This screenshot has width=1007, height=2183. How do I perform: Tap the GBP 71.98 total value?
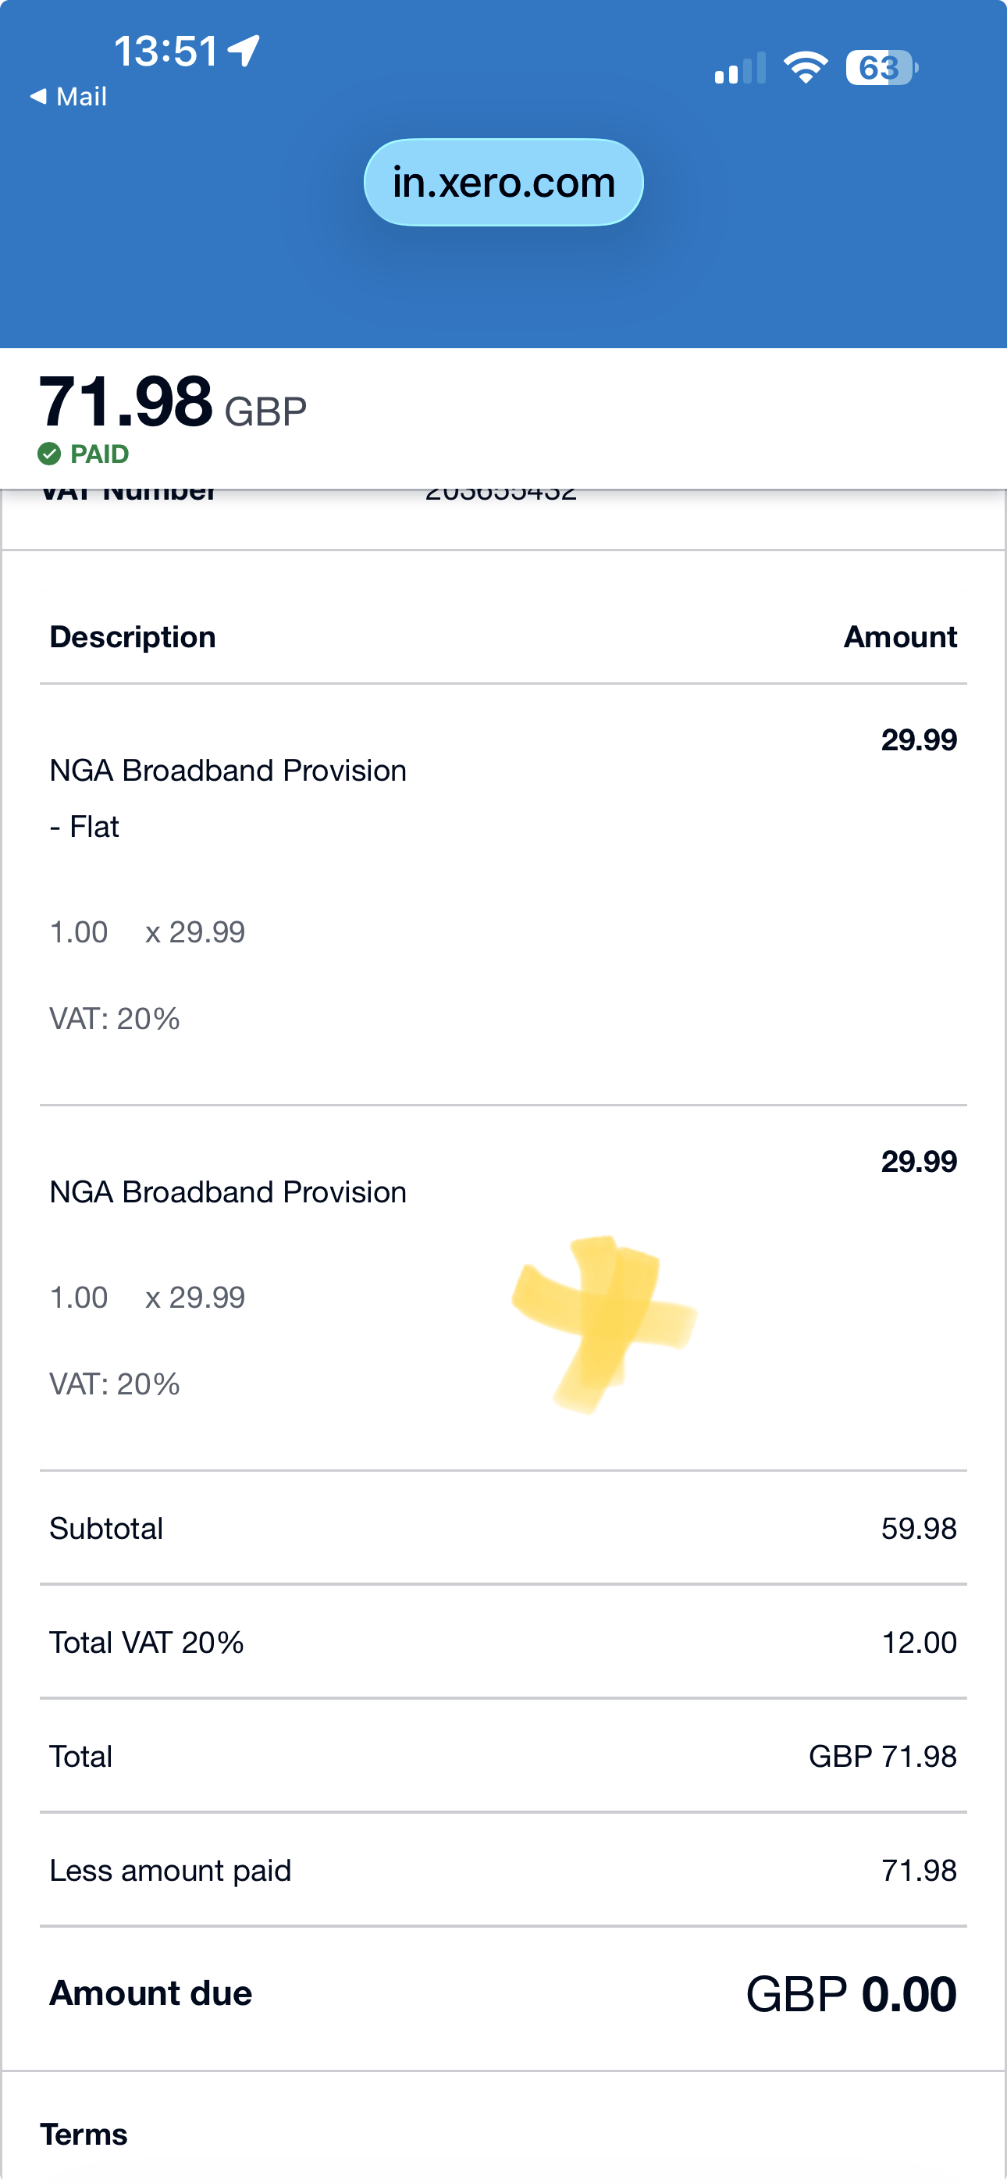coord(882,1757)
